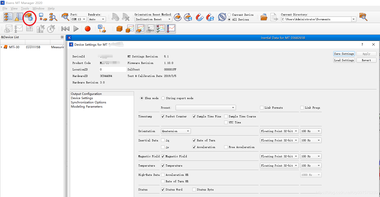
Task: Enable Free Acceleration checkbox
Action: pyautogui.click(x=226, y=147)
